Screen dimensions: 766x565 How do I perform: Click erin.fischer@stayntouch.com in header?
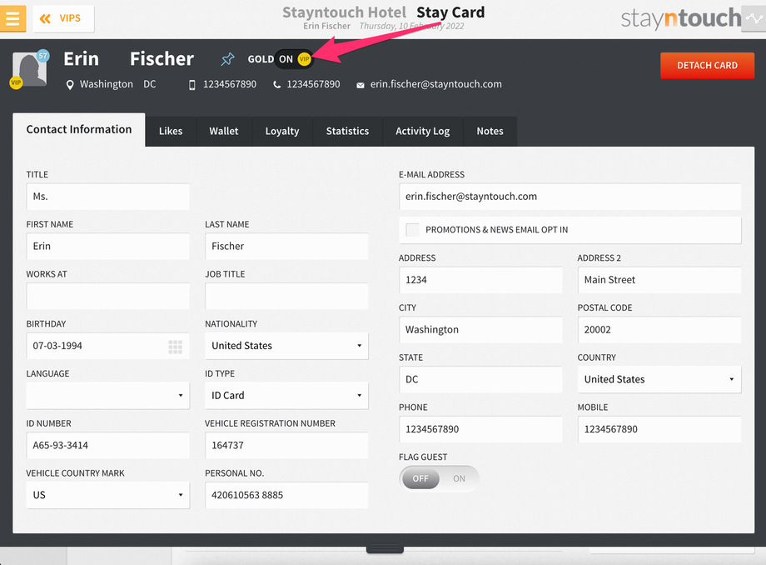click(x=435, y=84)
